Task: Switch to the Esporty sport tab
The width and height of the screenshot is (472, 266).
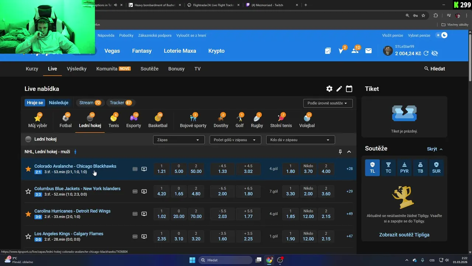Action: coord(133,121)
